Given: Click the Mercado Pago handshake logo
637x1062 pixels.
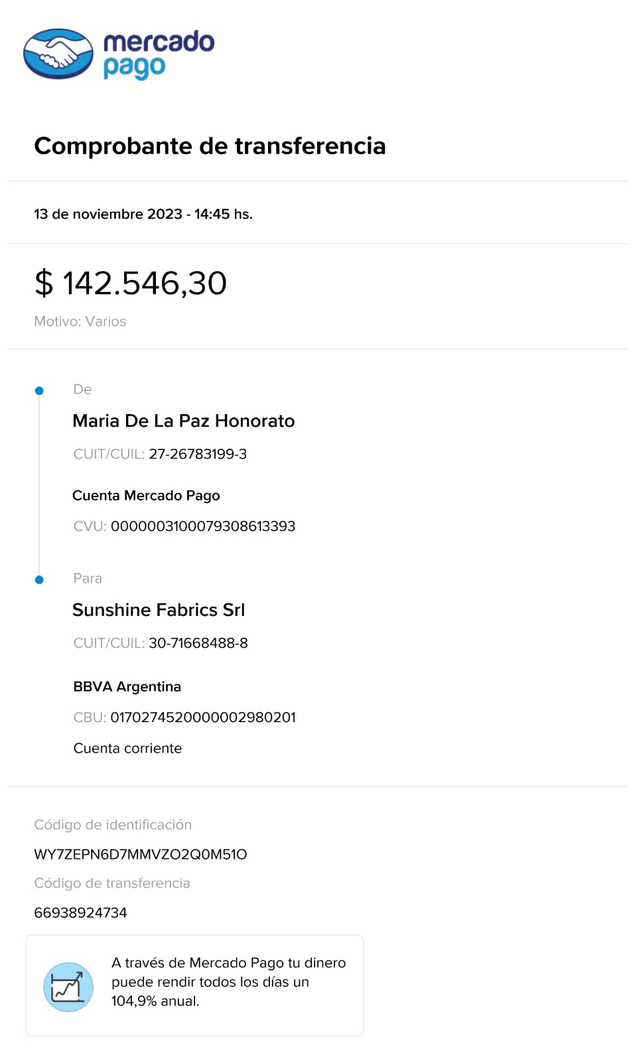Looking at the screenshot, I should coord(58,54).
